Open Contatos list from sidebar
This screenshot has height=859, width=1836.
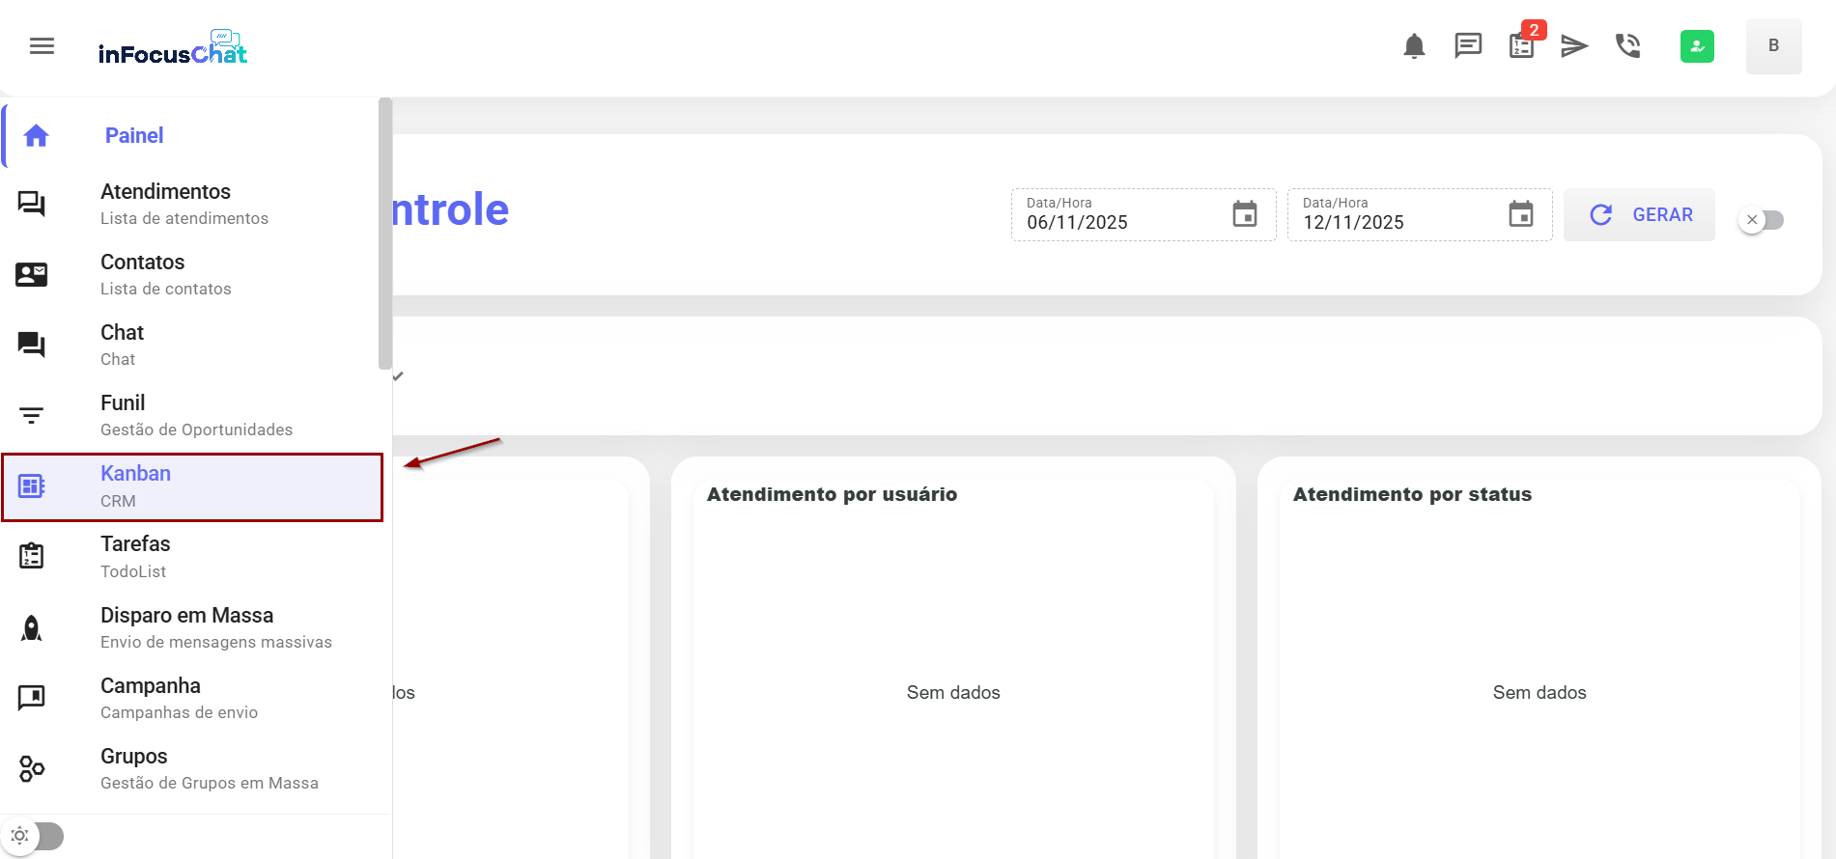[x=143, y=274]
